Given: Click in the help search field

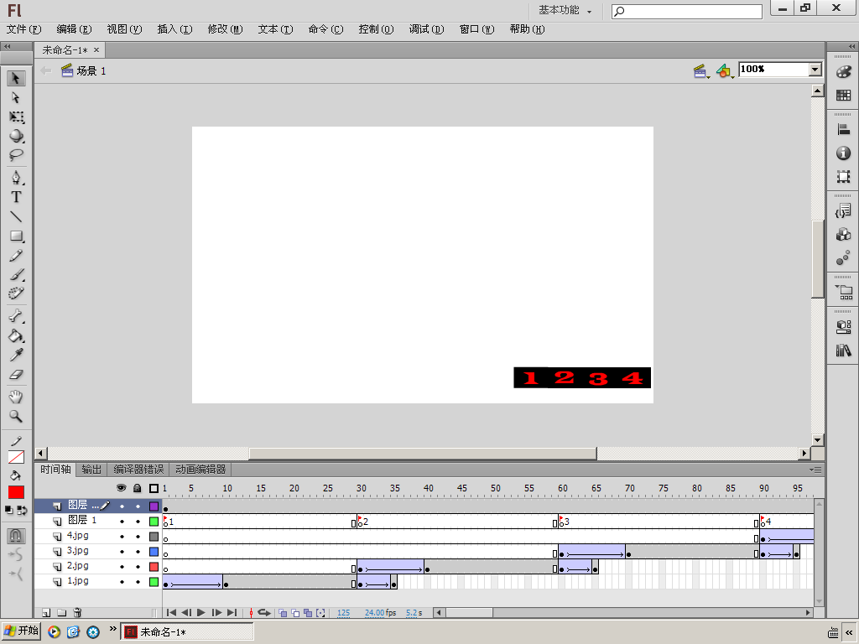Looking at the screenshot, I should tap(687, 12).
